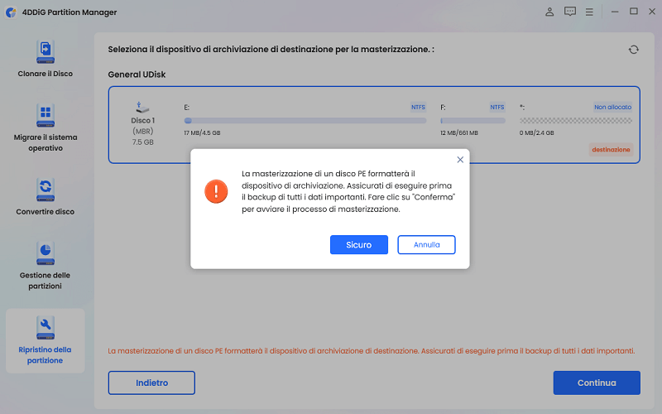Click the (MBR) label
Image resolution: width=662 pixels, height=414 pixels.
pos(142,132)
